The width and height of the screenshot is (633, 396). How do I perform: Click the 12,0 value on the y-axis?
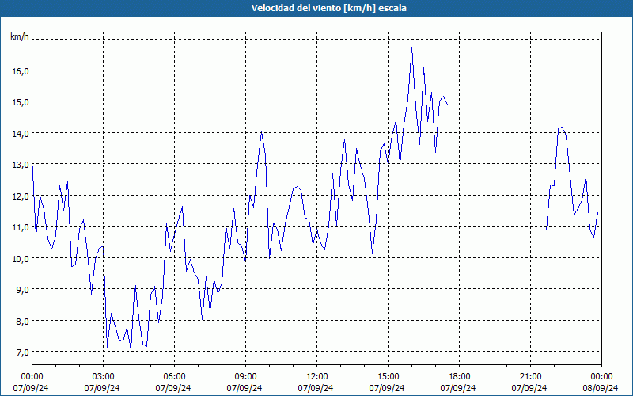[x=21, y=196]
